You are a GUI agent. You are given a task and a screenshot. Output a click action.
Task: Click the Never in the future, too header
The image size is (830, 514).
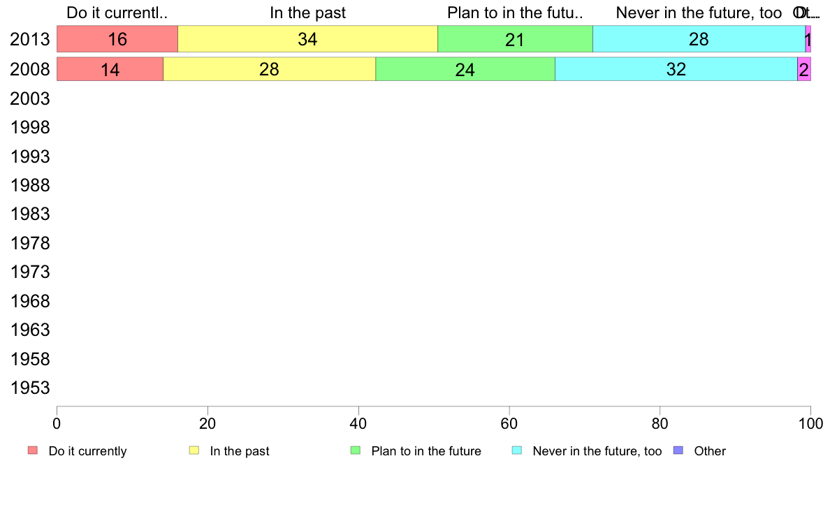point(699,13)
